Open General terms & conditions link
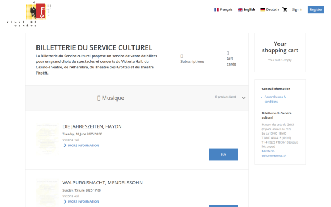The height and width of the screenshot is (207, 331). click(275, 99)
